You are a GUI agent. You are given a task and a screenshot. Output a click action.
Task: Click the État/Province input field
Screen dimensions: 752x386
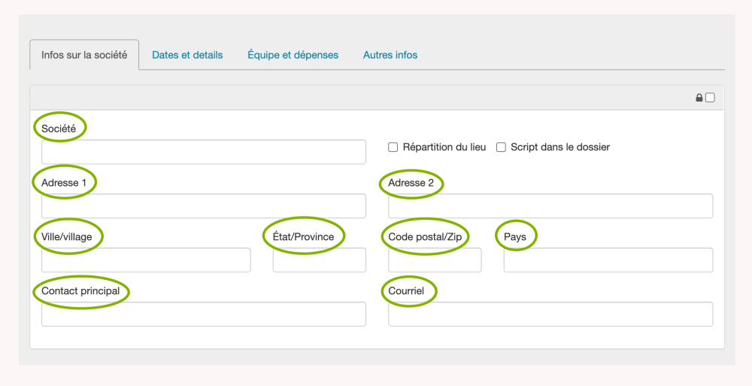pyautogui.click(x=319, y=260)
